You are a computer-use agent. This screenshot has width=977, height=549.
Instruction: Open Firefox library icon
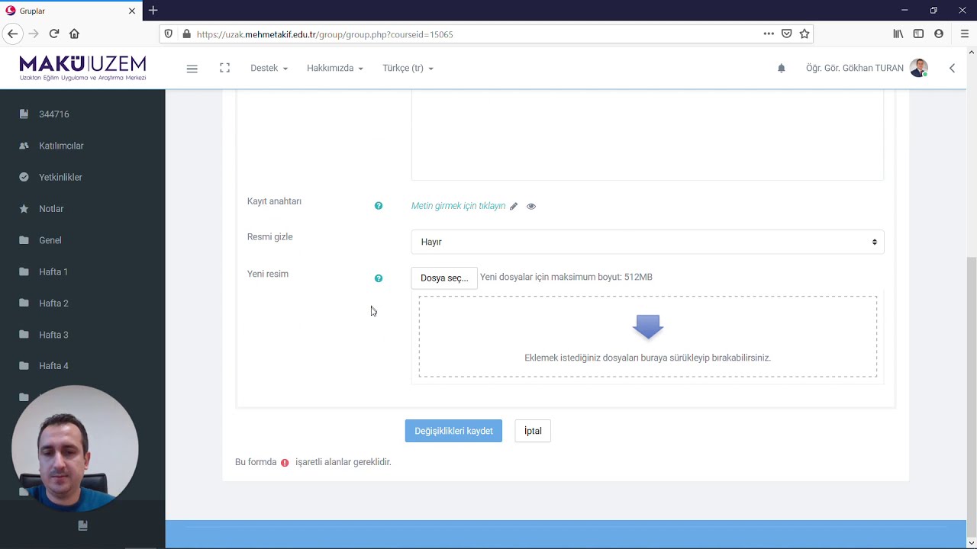click(x=898, y=34)
